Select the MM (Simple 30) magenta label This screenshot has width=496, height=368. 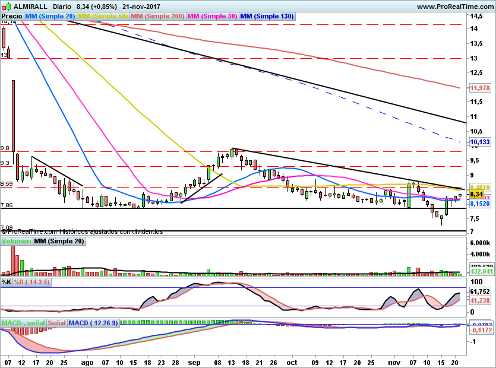(212, 17)
